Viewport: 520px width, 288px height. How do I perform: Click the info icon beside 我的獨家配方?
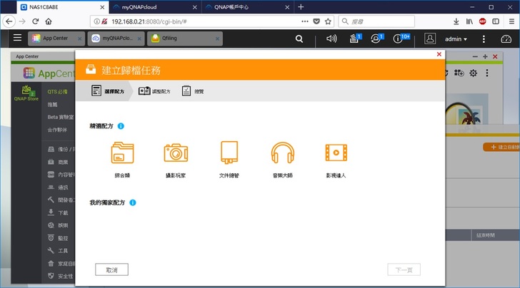point(133,202)
